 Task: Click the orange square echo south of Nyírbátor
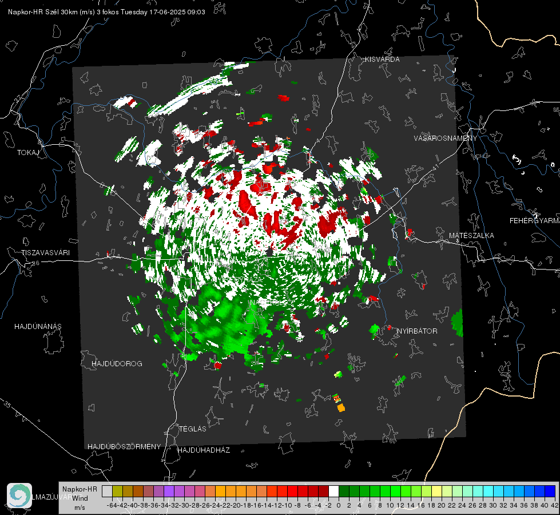pos(341,407)
